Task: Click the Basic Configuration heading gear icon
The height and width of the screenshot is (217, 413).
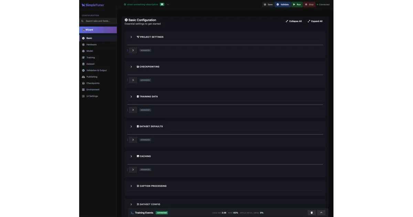Action: (126, 20)
